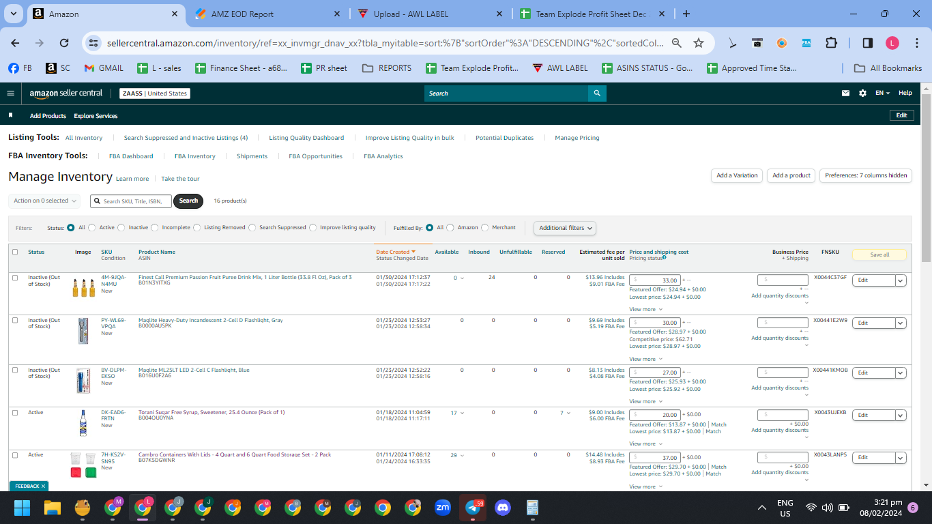Open the Calculator taskbar icon
932x524 pixels.
pyautogui.click(x=533, y=508)
